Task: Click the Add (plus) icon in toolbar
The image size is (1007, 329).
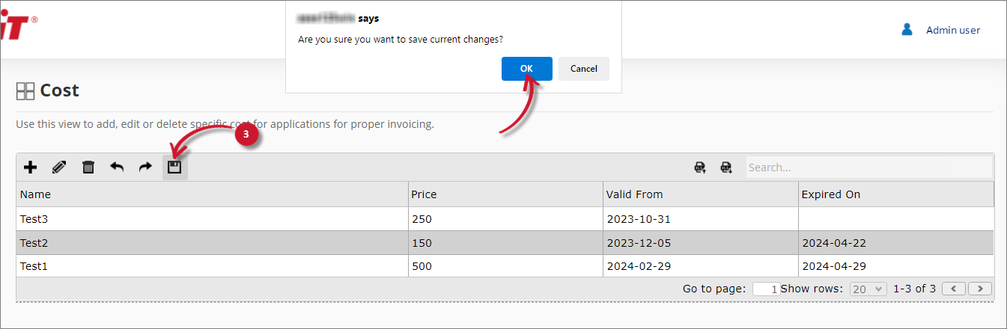Action: click(x=31, y=167)
